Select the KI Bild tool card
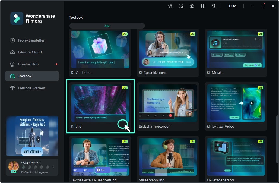The height and width of the screenshot is (183, 279). (x=100, y=106)
